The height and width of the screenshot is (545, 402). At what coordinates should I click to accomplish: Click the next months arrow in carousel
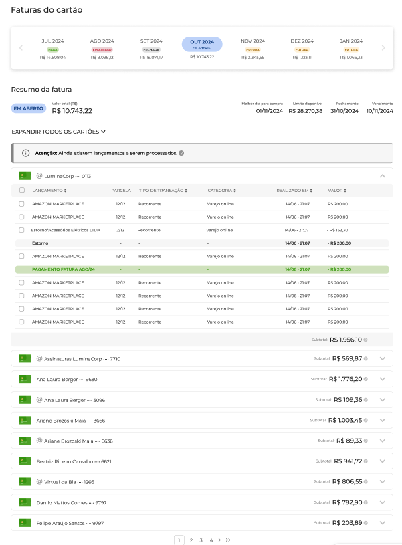click(x=383, y=48)
